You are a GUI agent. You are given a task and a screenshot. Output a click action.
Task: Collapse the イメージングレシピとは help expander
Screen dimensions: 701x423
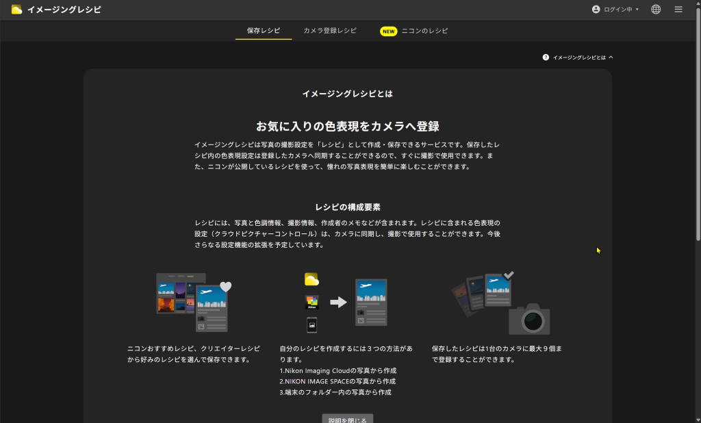point(578,57)
